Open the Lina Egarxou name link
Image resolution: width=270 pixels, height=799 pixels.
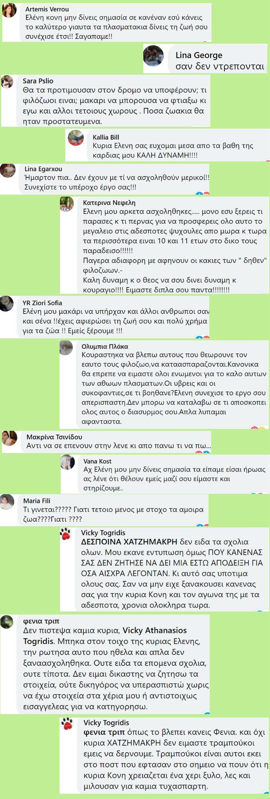(x=43, y=169)
